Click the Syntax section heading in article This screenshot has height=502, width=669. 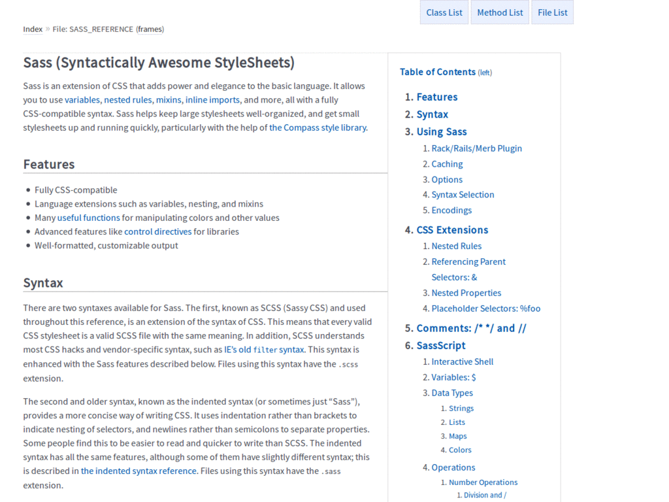pyautogui.click(x=42, y=283)
